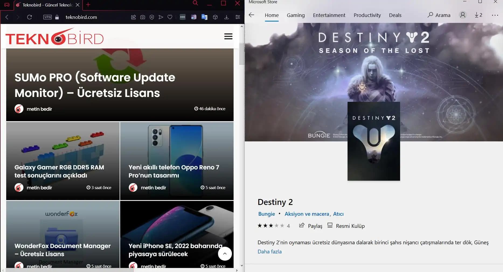The height and width of the screenshot is (272, 503).
Task: Click the Bungie publisher link
Action: pos(266,214)
